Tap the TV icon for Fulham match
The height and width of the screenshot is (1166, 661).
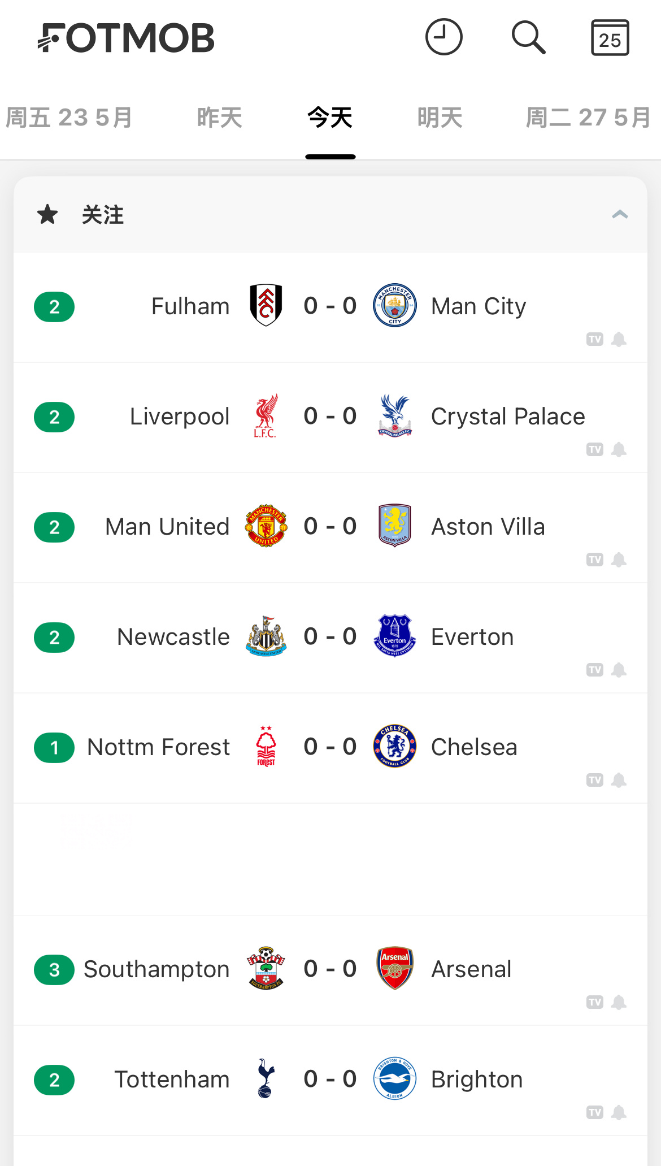pos(594,339)
